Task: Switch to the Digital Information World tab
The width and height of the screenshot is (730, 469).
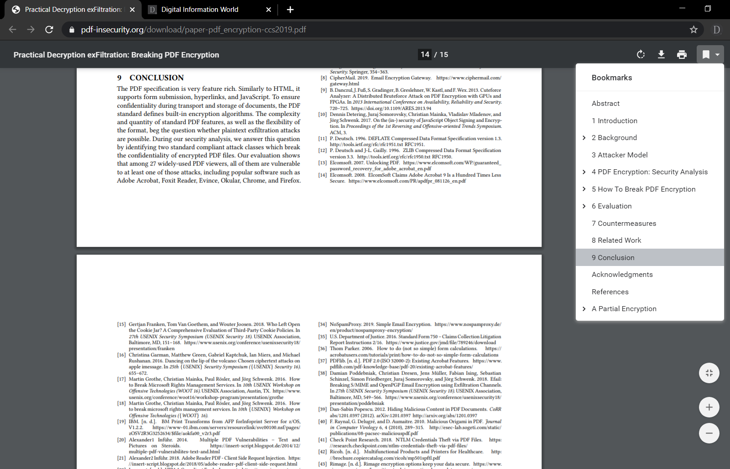Action: coord(201,9)
